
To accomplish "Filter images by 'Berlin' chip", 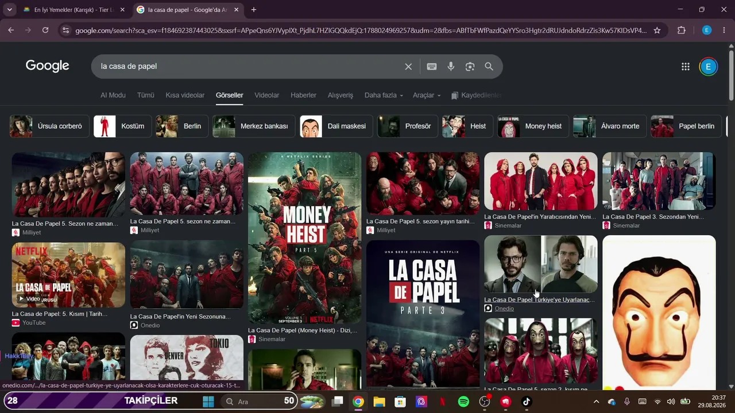I will 182,126.
